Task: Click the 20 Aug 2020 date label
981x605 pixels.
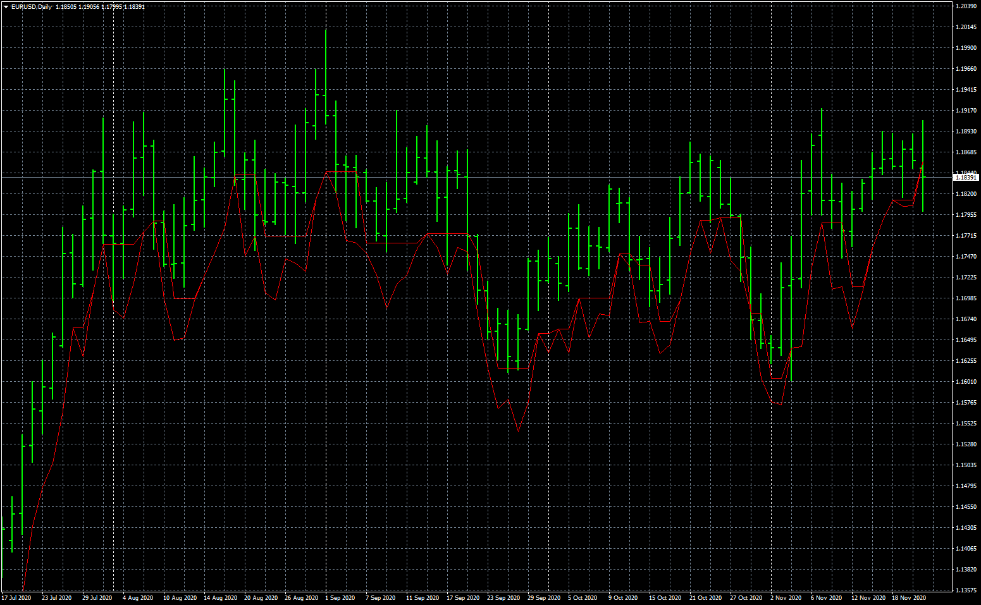Action: coord(261,598)
